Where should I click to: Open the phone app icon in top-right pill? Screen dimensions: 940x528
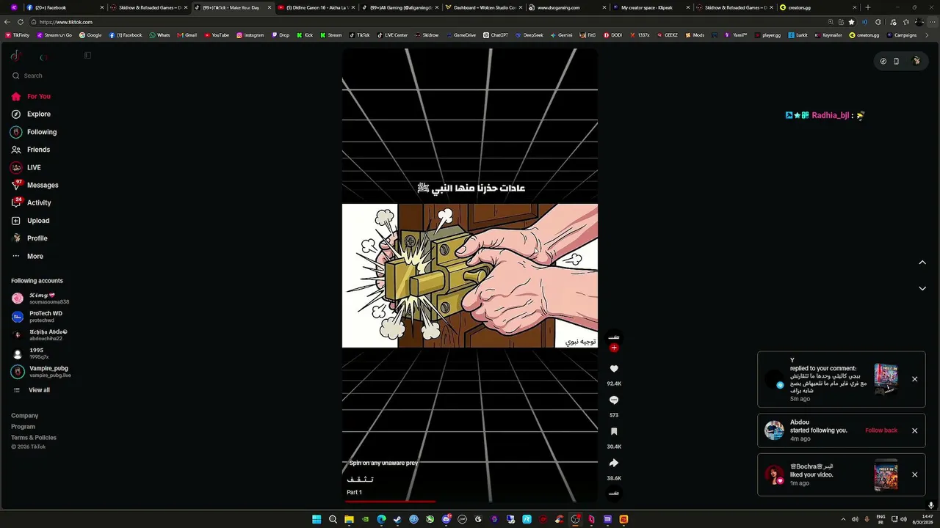pyautogui.click(x=896, y=61)
